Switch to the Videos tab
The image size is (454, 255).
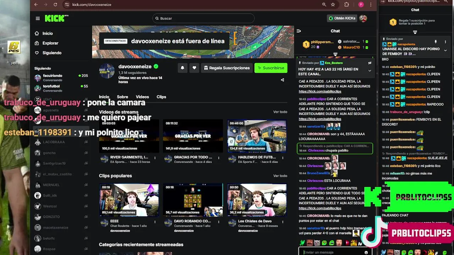142,97
